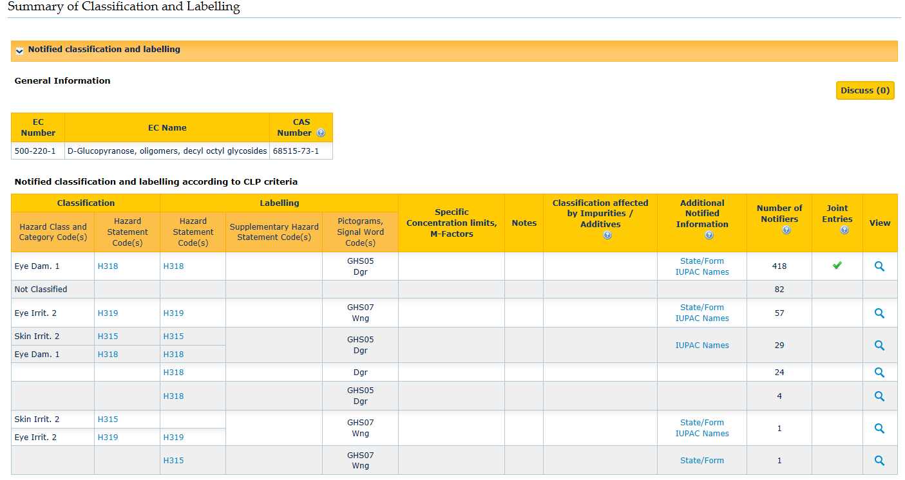Screen dimensions: 905x480
Task: Select the EC Name D-Glucopyranose cell
Action: (x=167, y=151)
